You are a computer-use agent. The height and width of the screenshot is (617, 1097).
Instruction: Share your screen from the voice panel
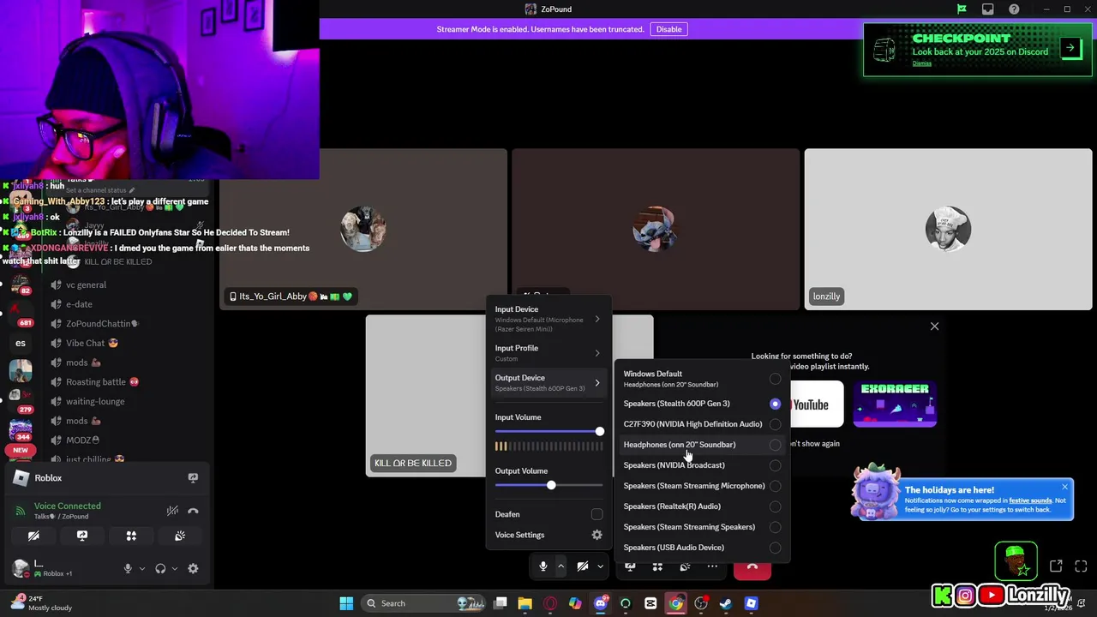pyautogui.click(x=82, y=536)
